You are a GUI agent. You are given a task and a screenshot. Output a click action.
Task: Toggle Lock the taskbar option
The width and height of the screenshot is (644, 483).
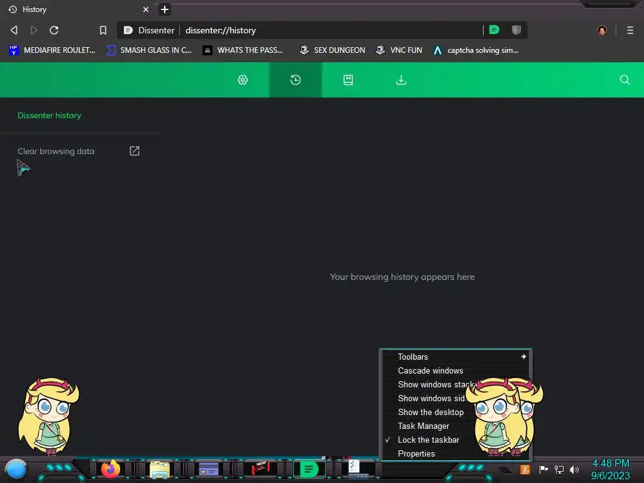coord(427,440)
